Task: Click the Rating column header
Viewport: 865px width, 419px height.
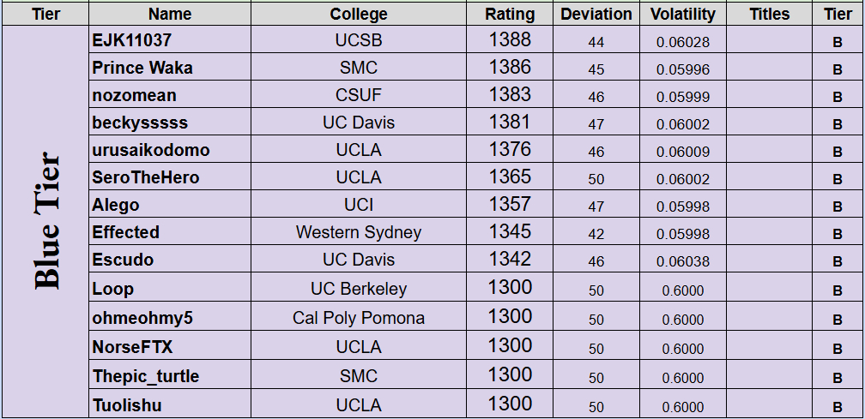Action: 510,14
